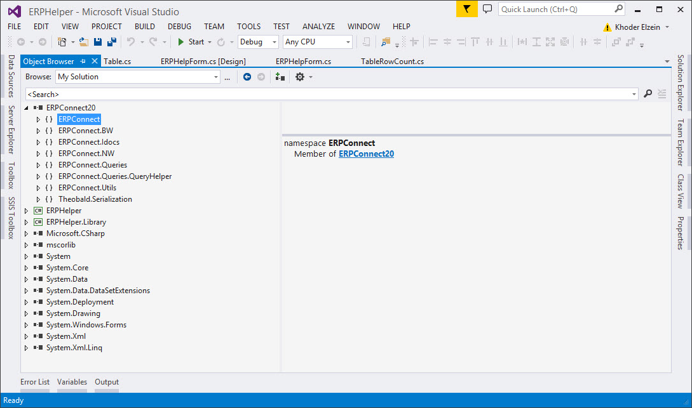
Task: Collapse the ERPConnect20 assembly node
Action: pyautogui.click(x=26, y=108)
